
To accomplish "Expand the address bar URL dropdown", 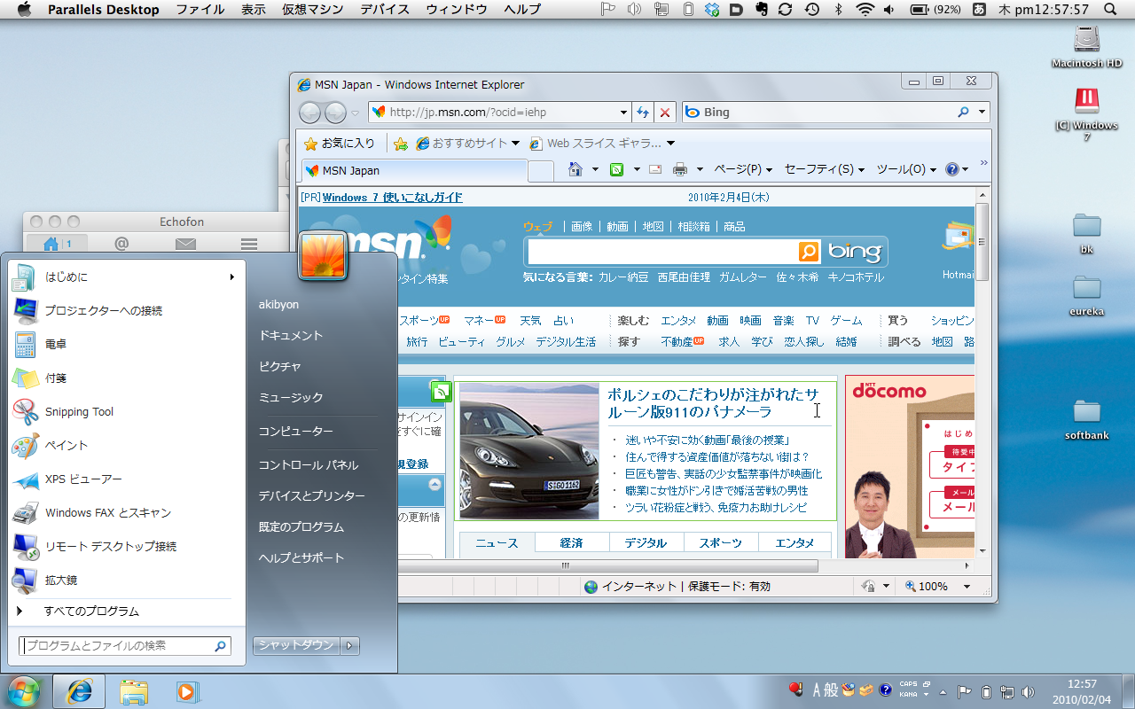I will point(623,113).
